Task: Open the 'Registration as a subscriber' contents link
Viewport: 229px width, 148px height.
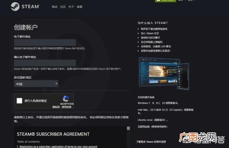Action: (x=58, y=146)
